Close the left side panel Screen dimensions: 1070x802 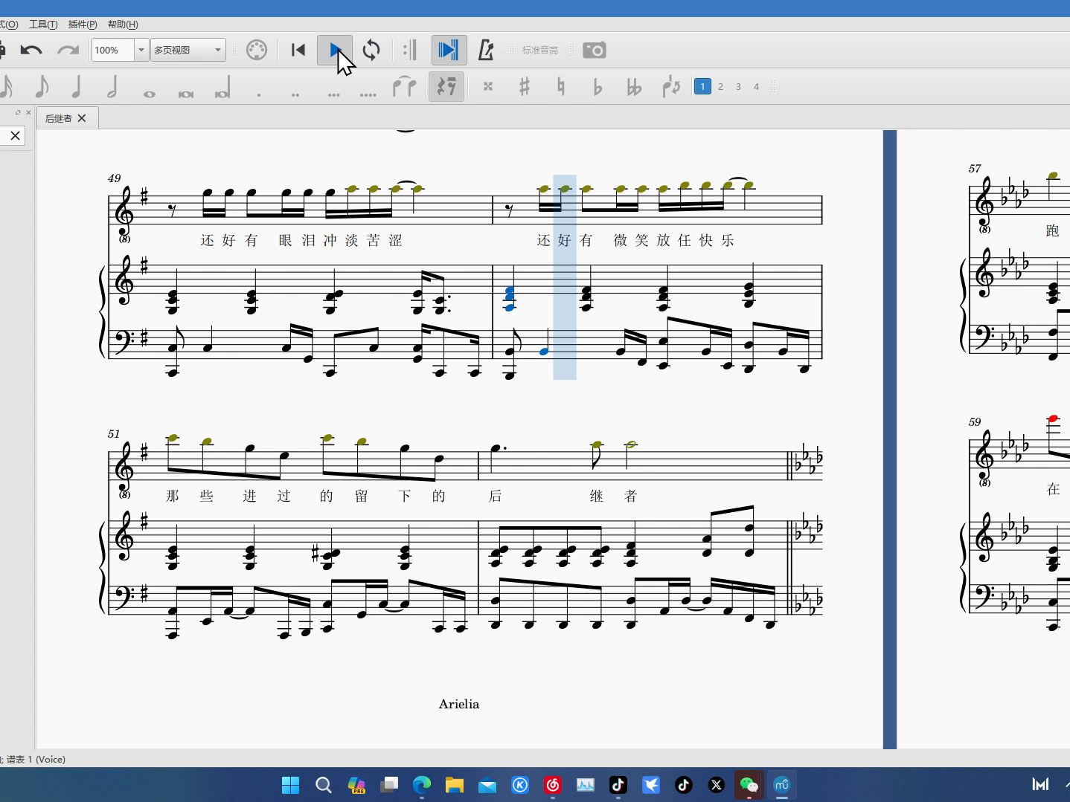[x=28, y=112]
